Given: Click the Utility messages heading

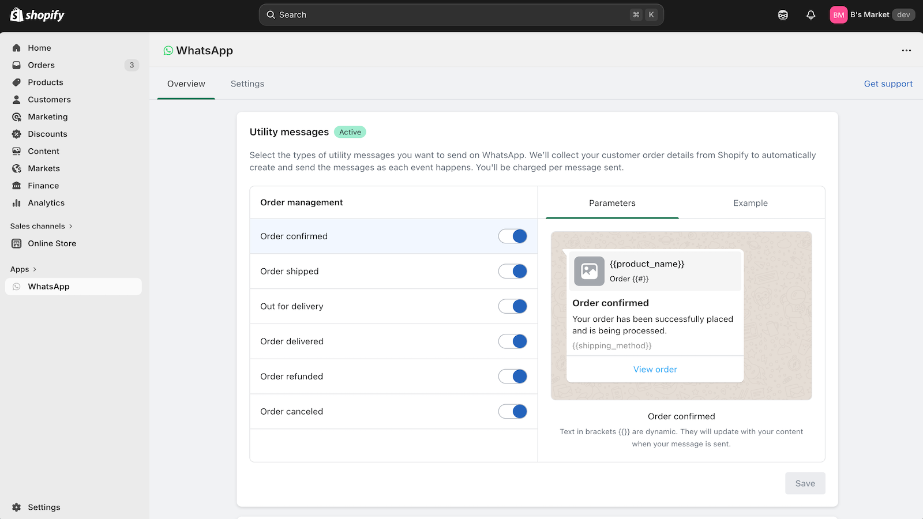Looking at the screenshot, I should tap(289, 132).
